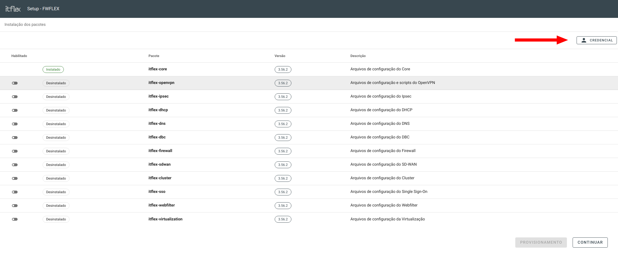Image resolution: width=618 pixels, height=255 pixels.
Task: Click description mentioning scripts do OpenVPN
Action: [393, 83]
